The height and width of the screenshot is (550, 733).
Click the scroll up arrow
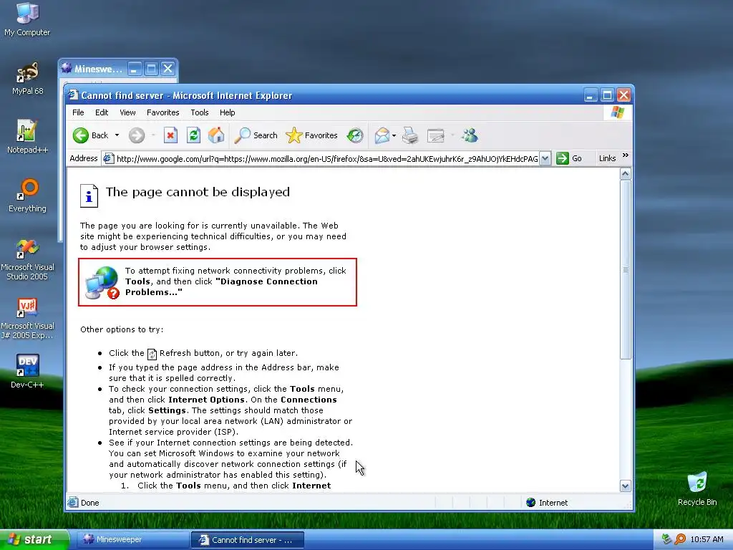pos(626,175)
